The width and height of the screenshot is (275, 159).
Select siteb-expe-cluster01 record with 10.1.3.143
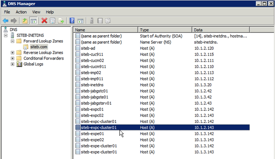[162, 152]
